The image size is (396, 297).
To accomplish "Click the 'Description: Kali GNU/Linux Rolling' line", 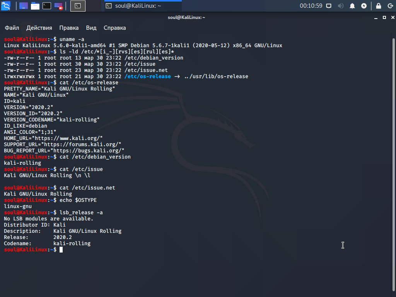I will 63,231.
